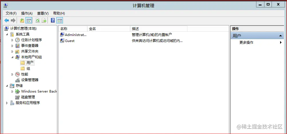Image resolution: width=287 pixels, height=134 pixels.
Task: Click the 任务计划程序 clock icon
Action: click(x=17, y=40)
